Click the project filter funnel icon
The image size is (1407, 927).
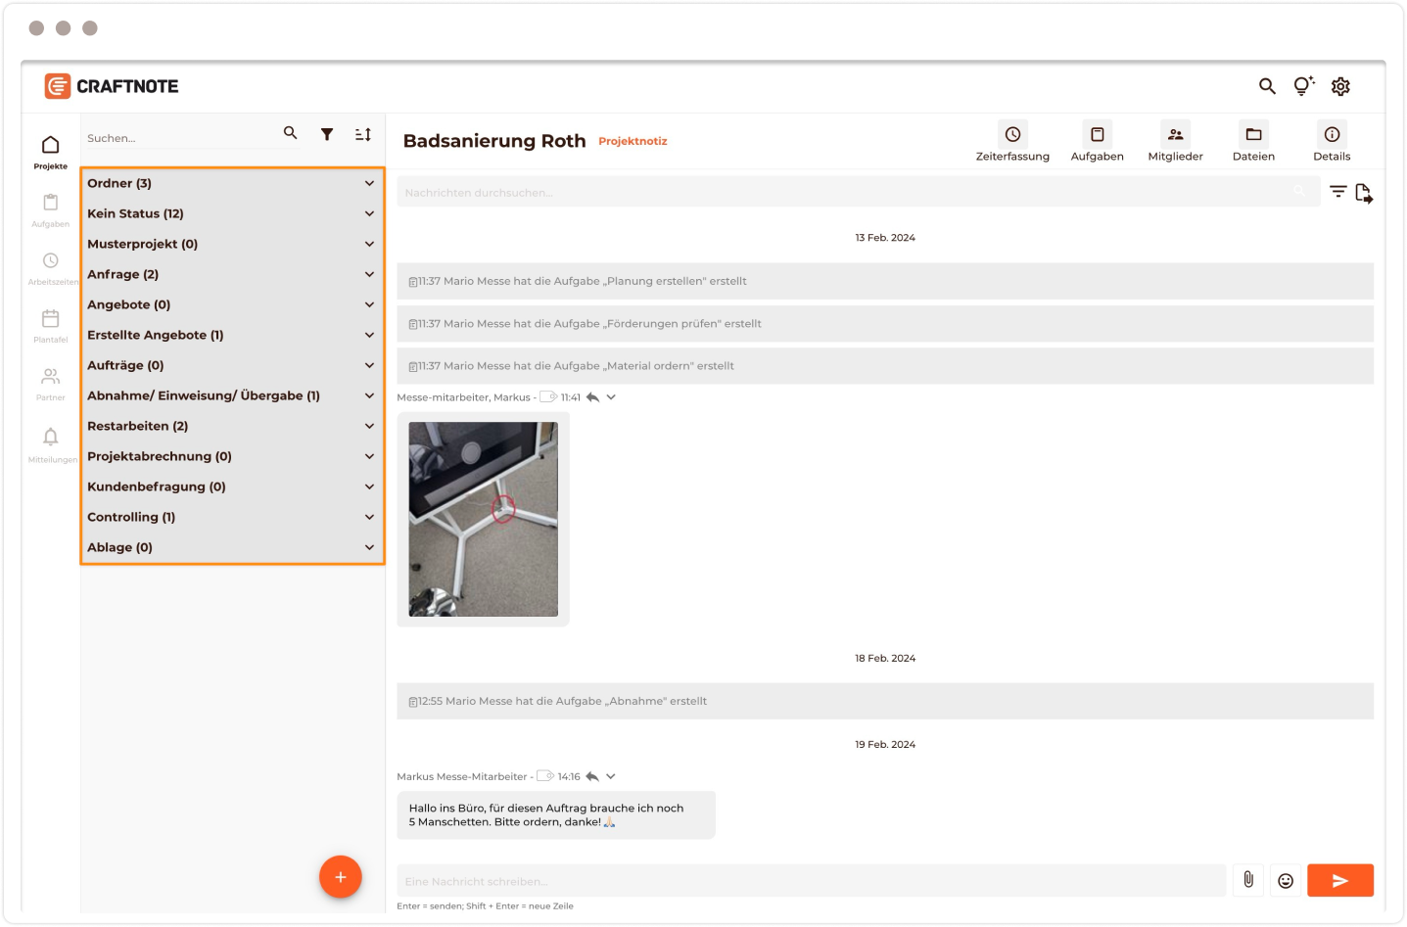pyautogui.click(x=327, y=134)
